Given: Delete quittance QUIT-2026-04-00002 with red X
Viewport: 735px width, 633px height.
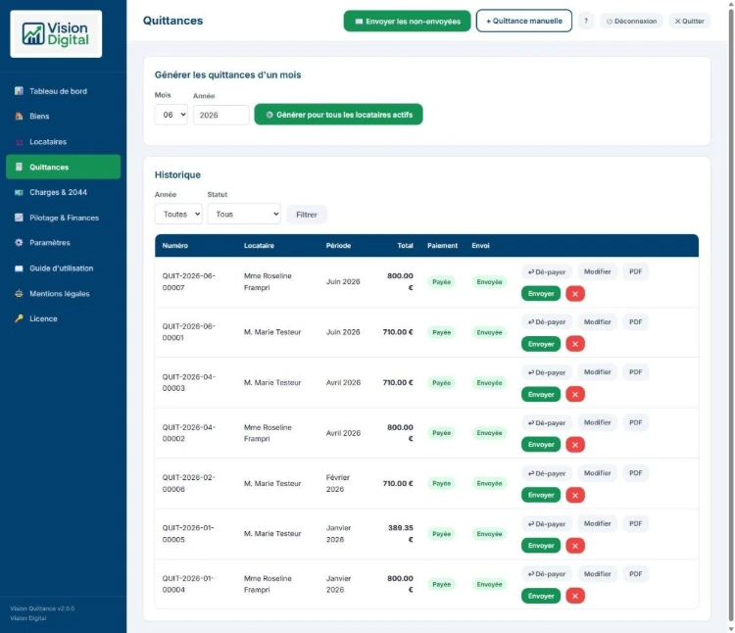Looking at the screenshot, I should [x=575, y=445].
